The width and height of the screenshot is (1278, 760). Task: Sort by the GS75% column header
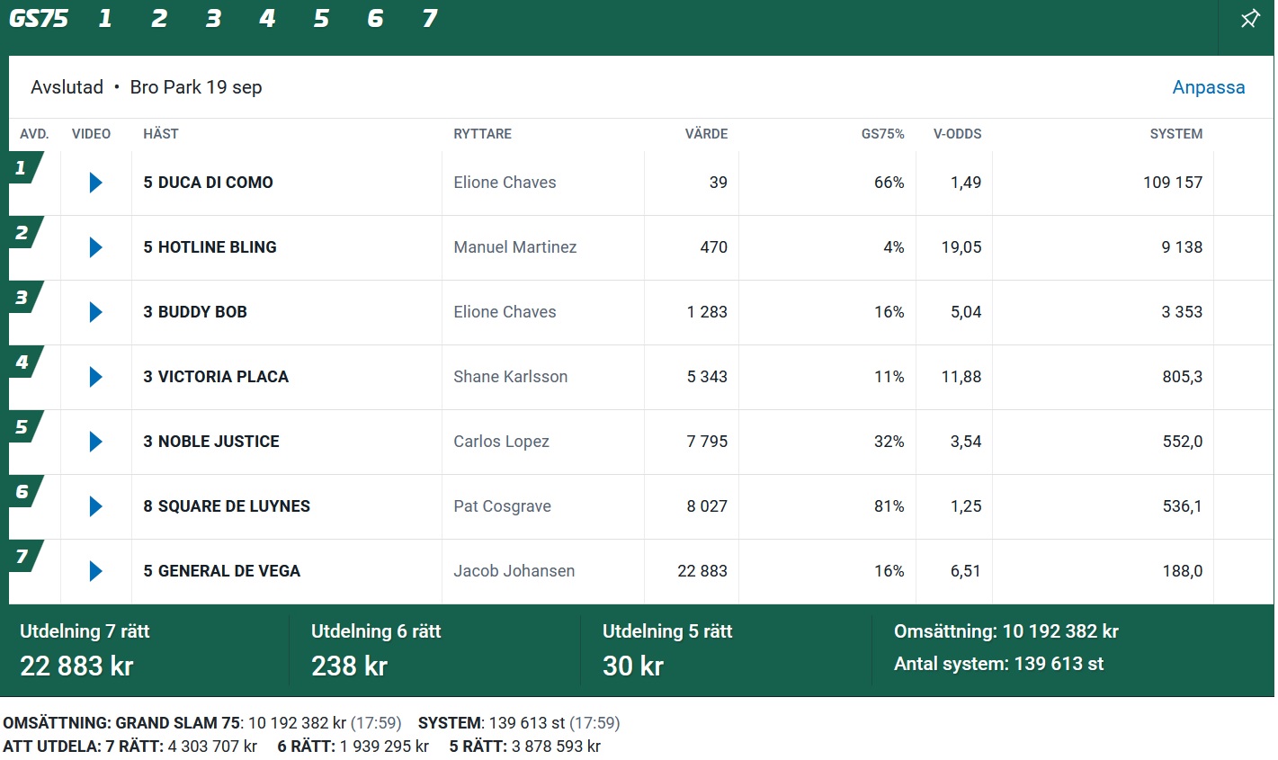pyautogui.click(x=882, y=134)
